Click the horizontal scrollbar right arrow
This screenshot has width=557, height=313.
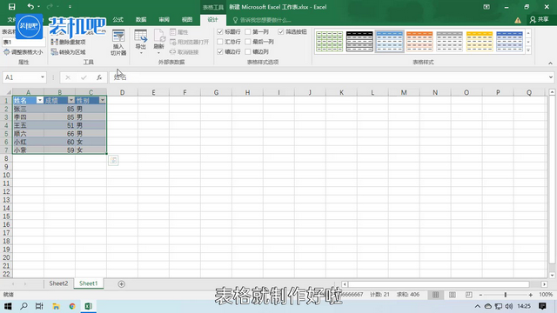point(544,284)
